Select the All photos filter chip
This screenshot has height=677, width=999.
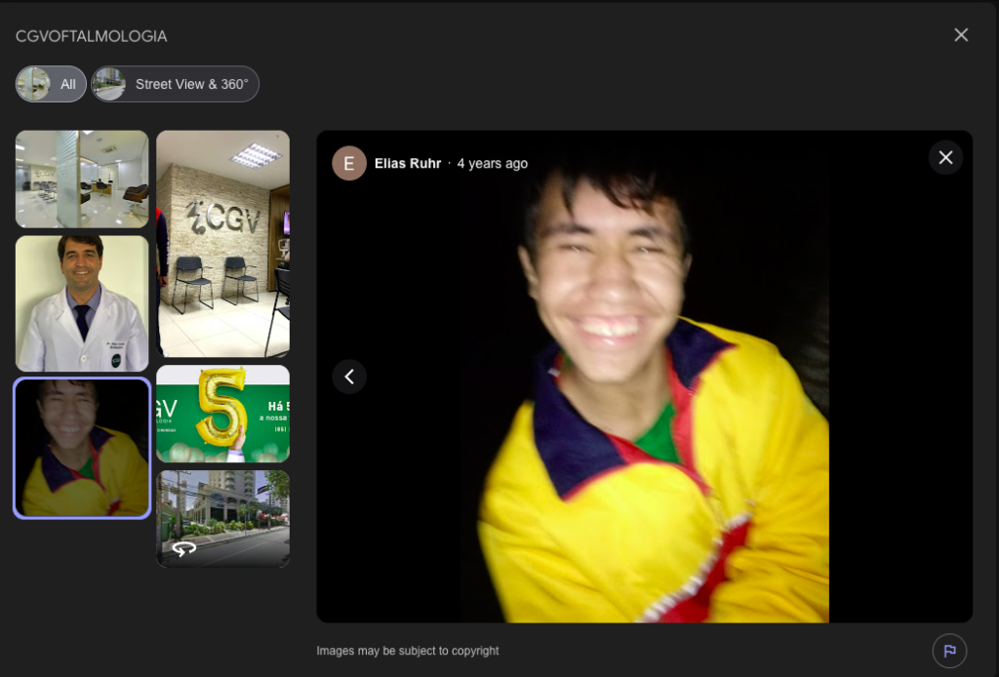point(51,84)
